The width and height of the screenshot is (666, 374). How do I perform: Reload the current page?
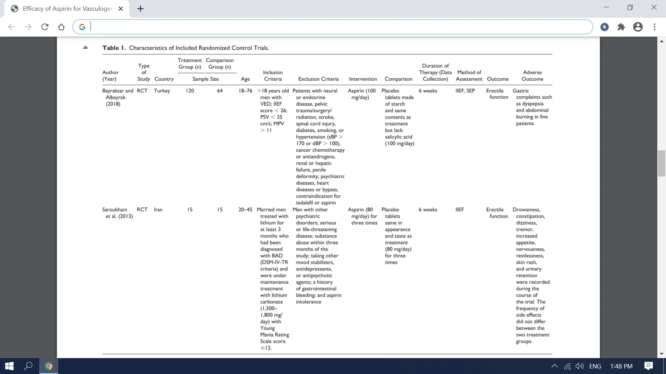tap(45, 27)
